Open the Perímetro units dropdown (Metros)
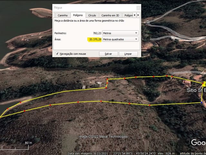This screenshot has width=206, height=155. point(120,33)
